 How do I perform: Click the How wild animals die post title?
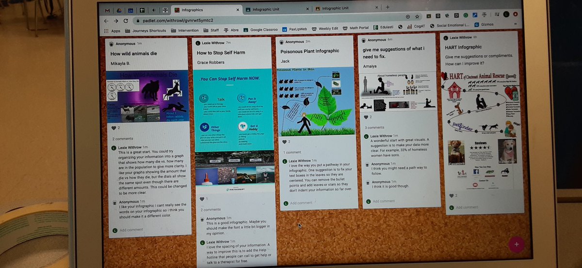(133, 54)
